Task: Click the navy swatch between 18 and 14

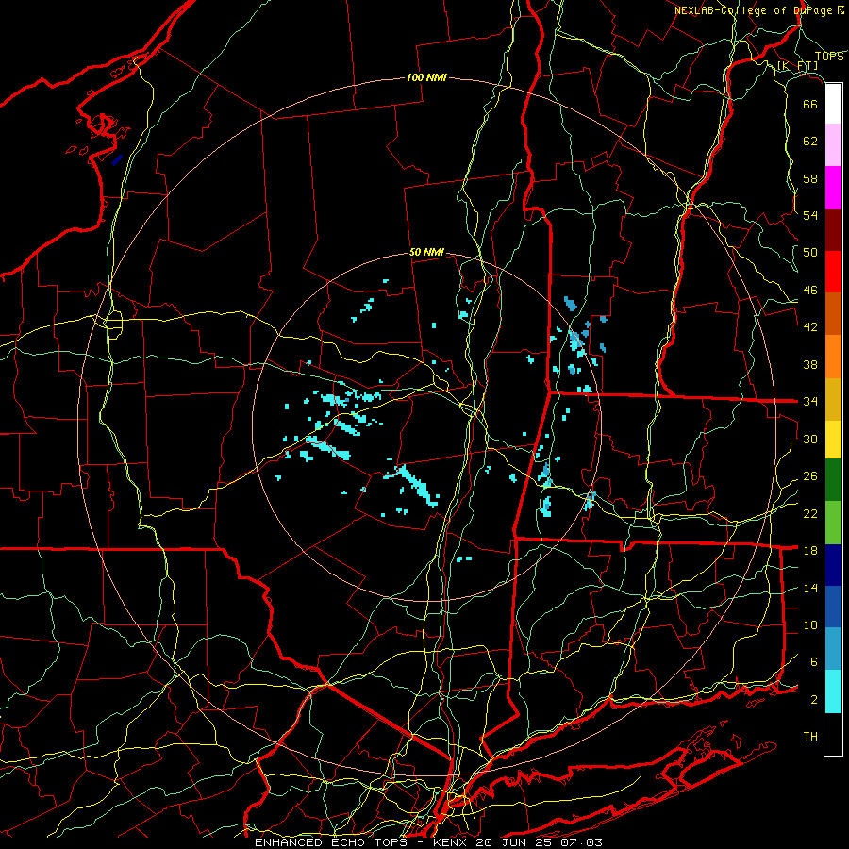Action: [833, 565]
